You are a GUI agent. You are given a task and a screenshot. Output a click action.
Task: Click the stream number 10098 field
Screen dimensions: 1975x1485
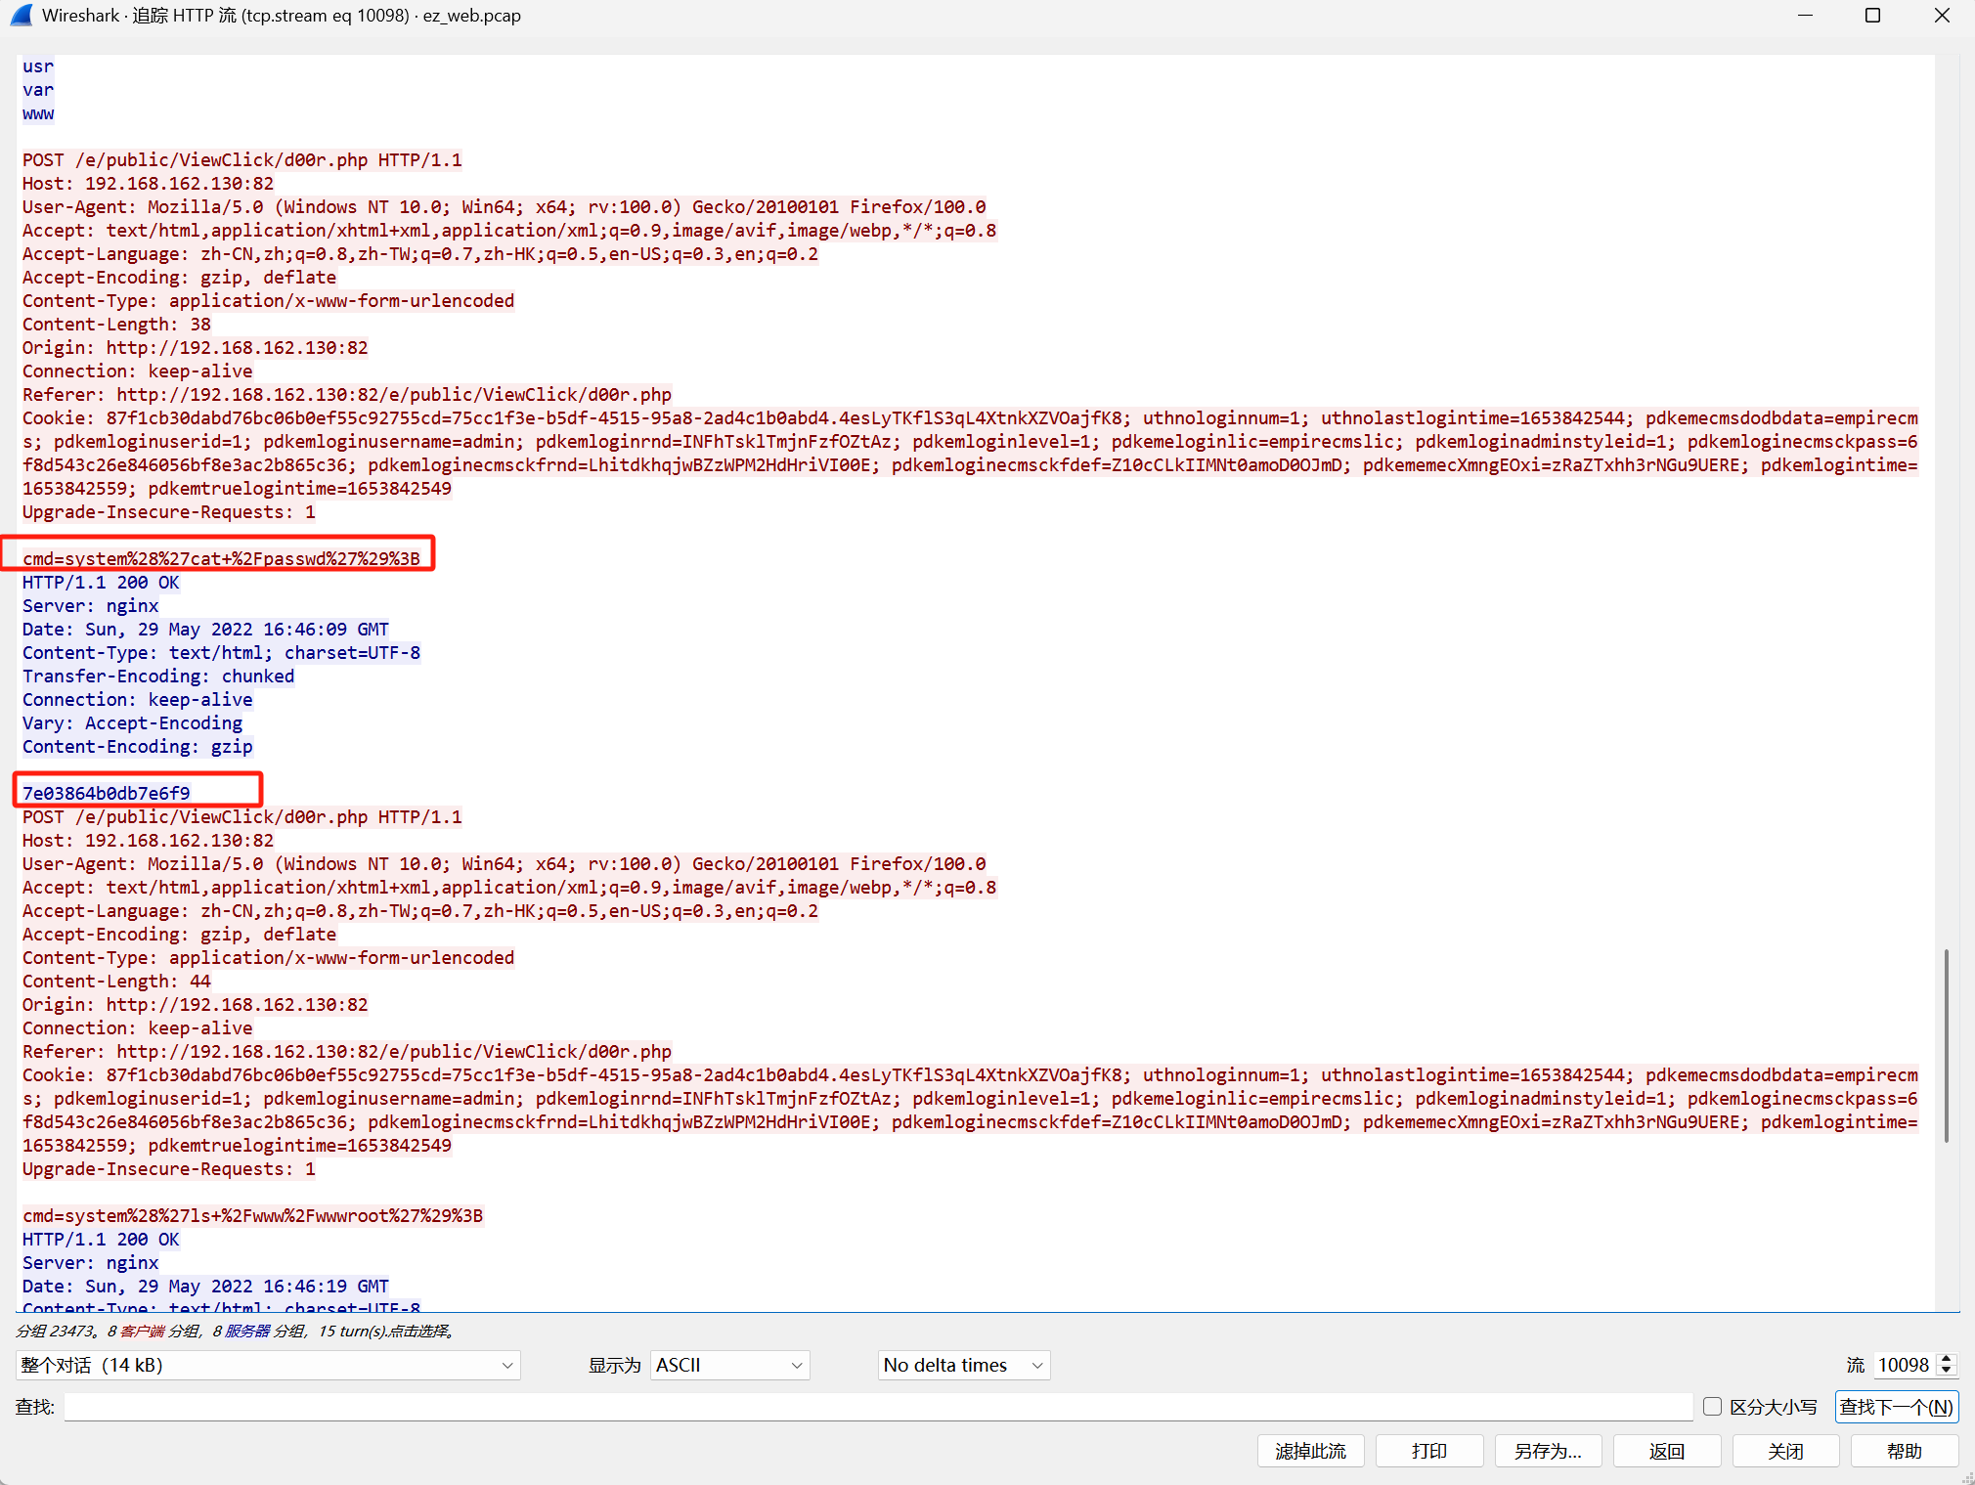[1902, 1365]
